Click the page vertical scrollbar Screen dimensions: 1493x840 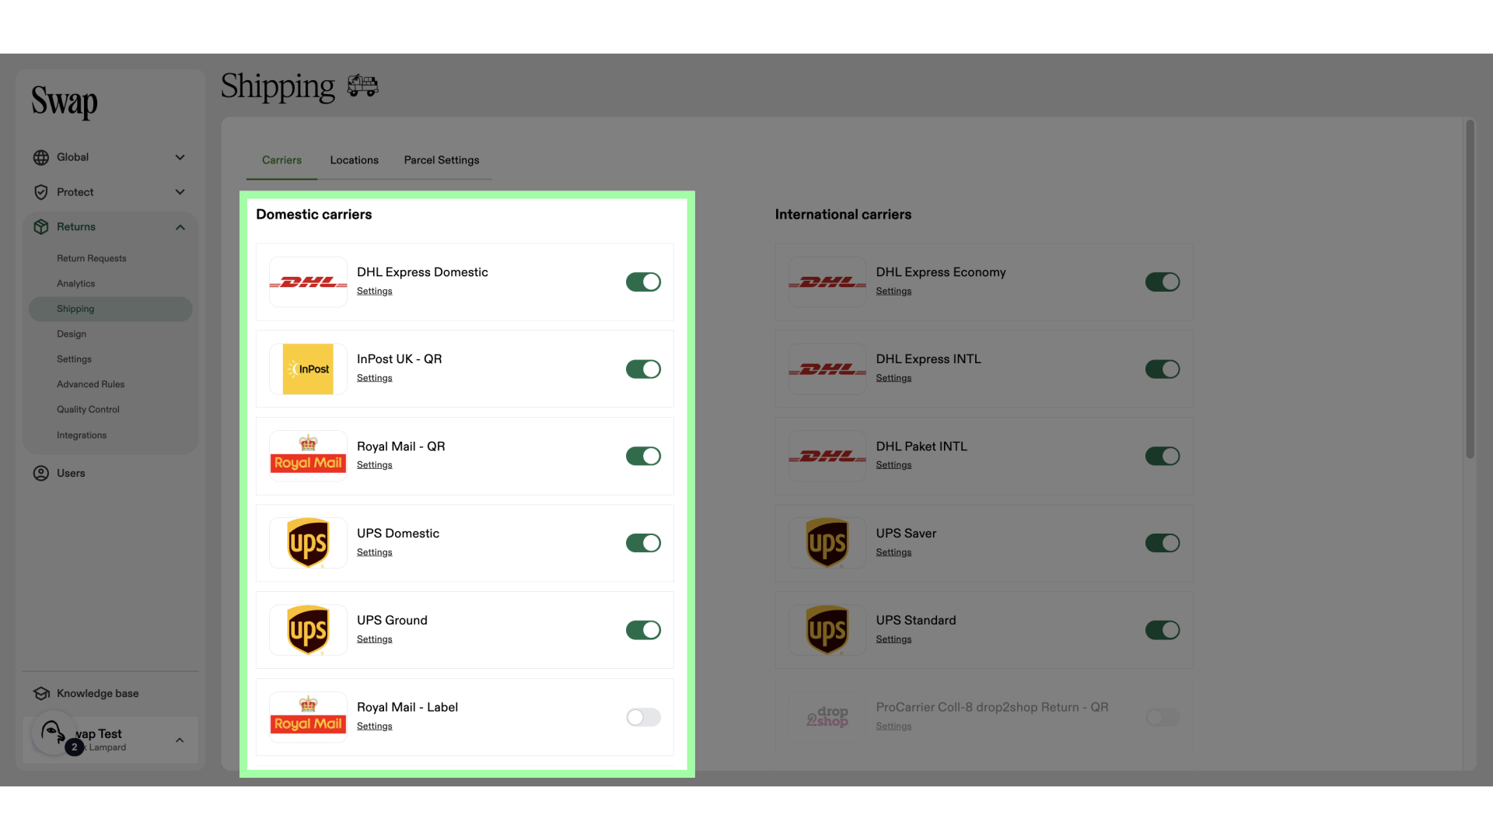pyautogui.click(x=1470, y=289)
